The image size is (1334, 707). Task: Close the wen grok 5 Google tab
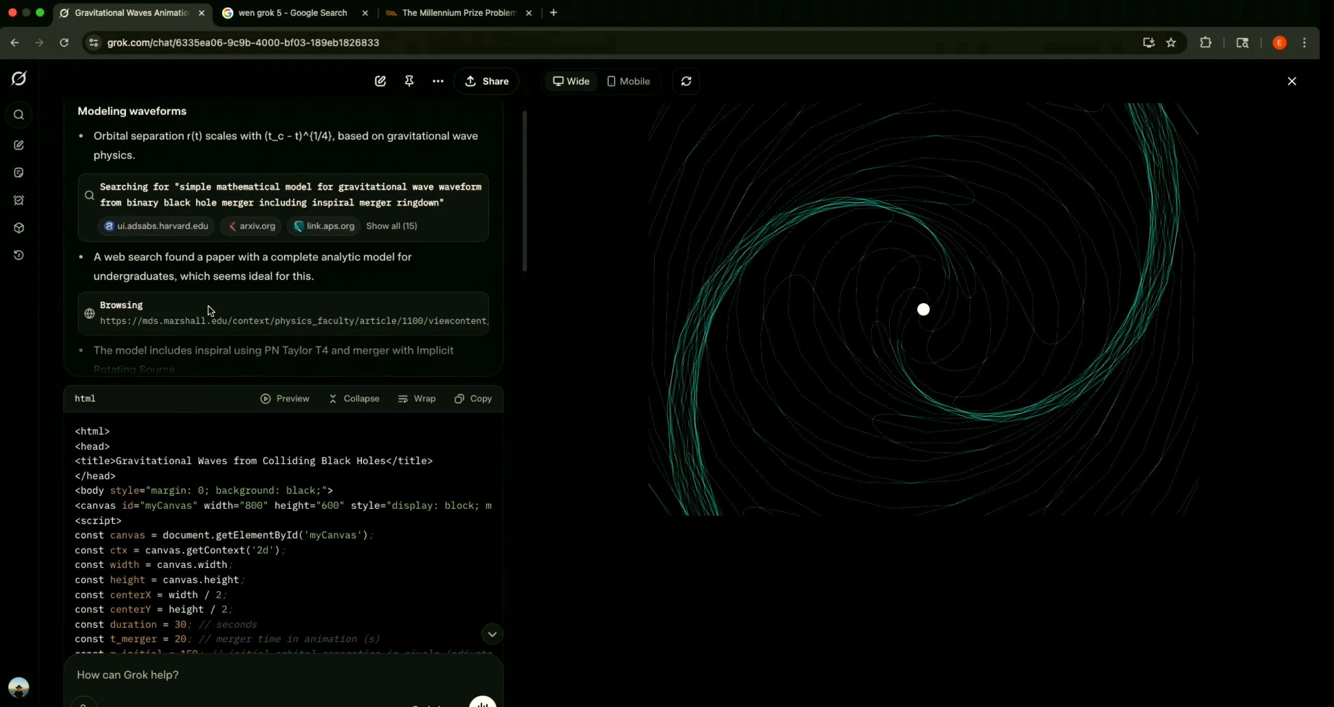[365, 13]
